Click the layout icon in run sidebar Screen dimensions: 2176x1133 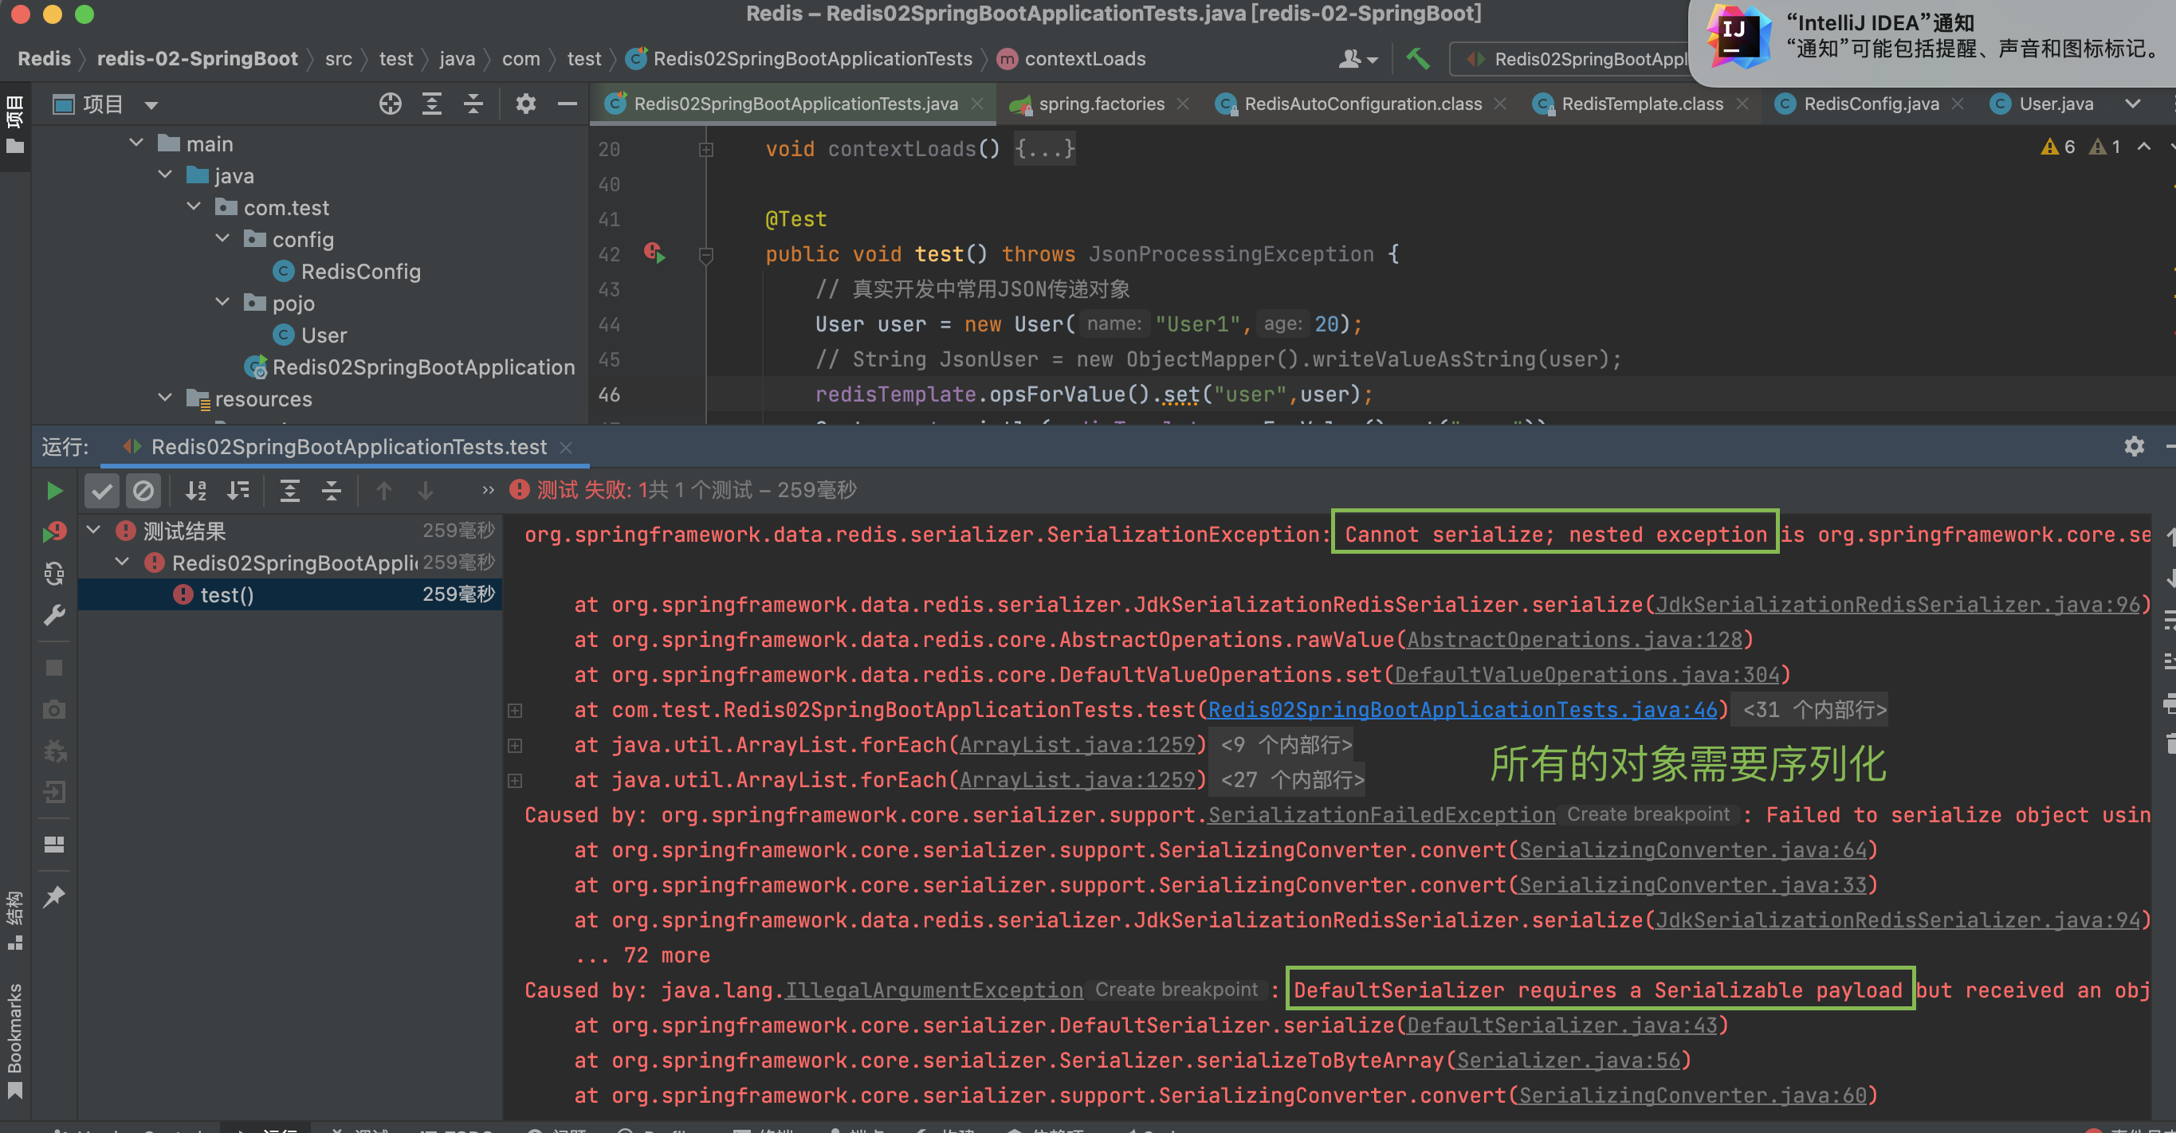pyautogui.click(x=54, y=845)
